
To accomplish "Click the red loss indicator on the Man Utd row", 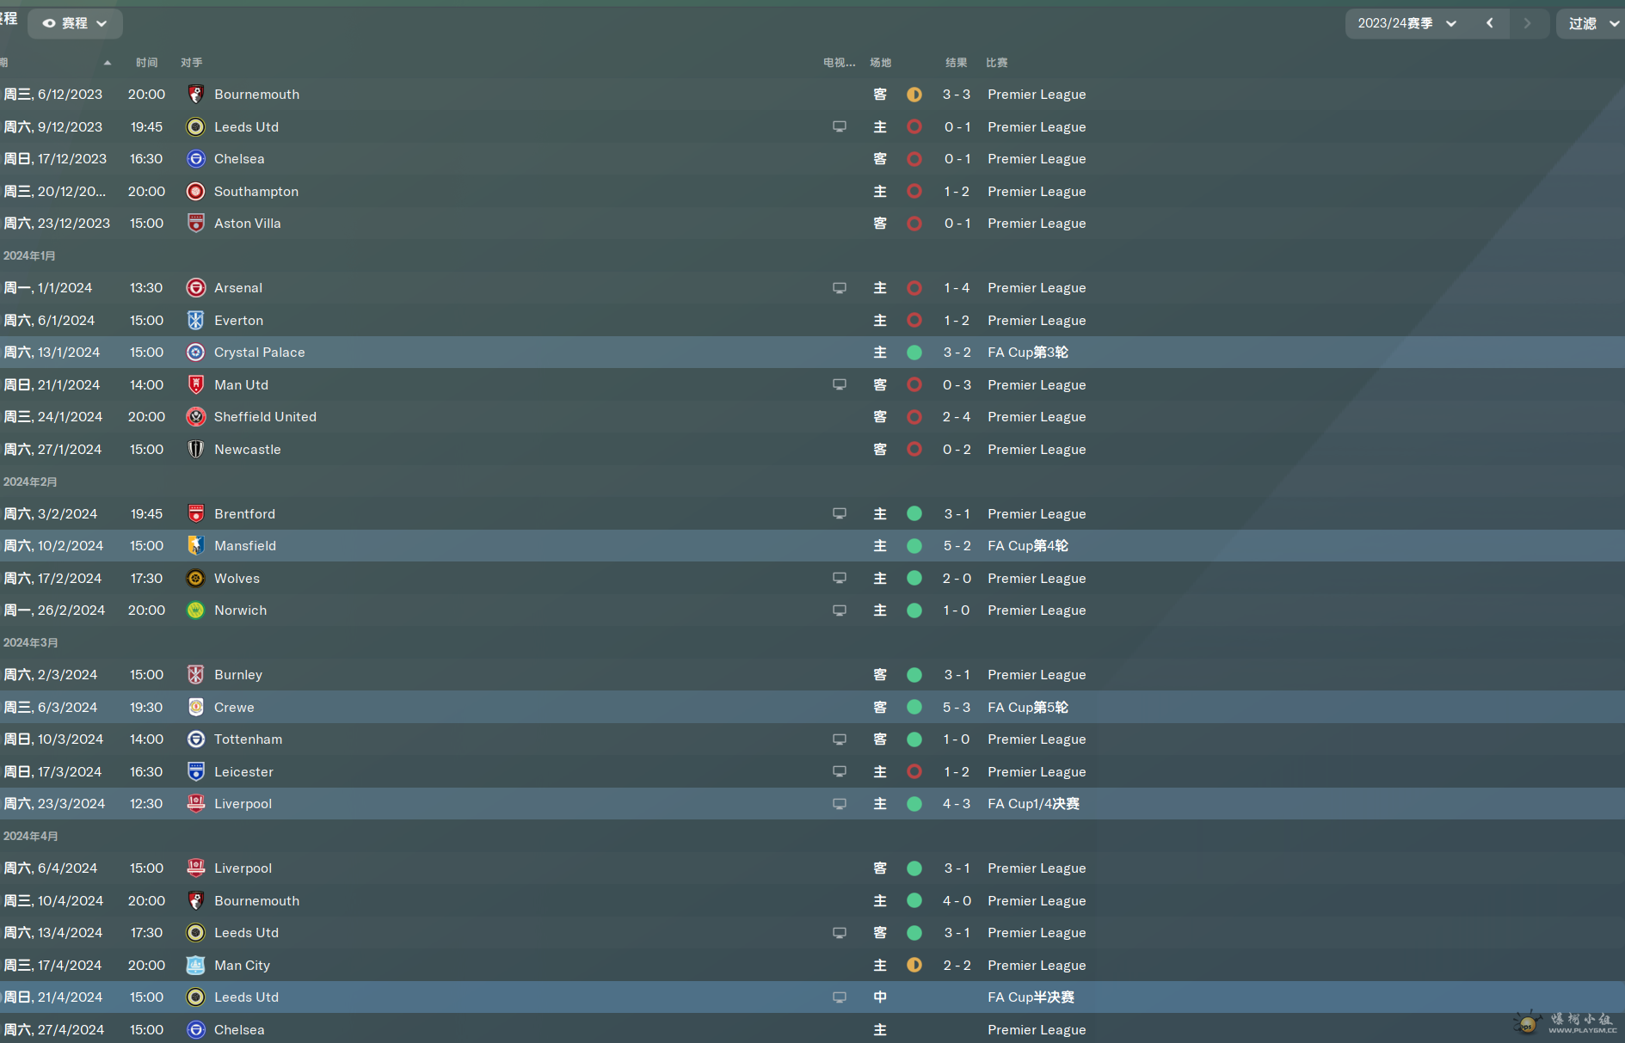I will pos(914,384).
